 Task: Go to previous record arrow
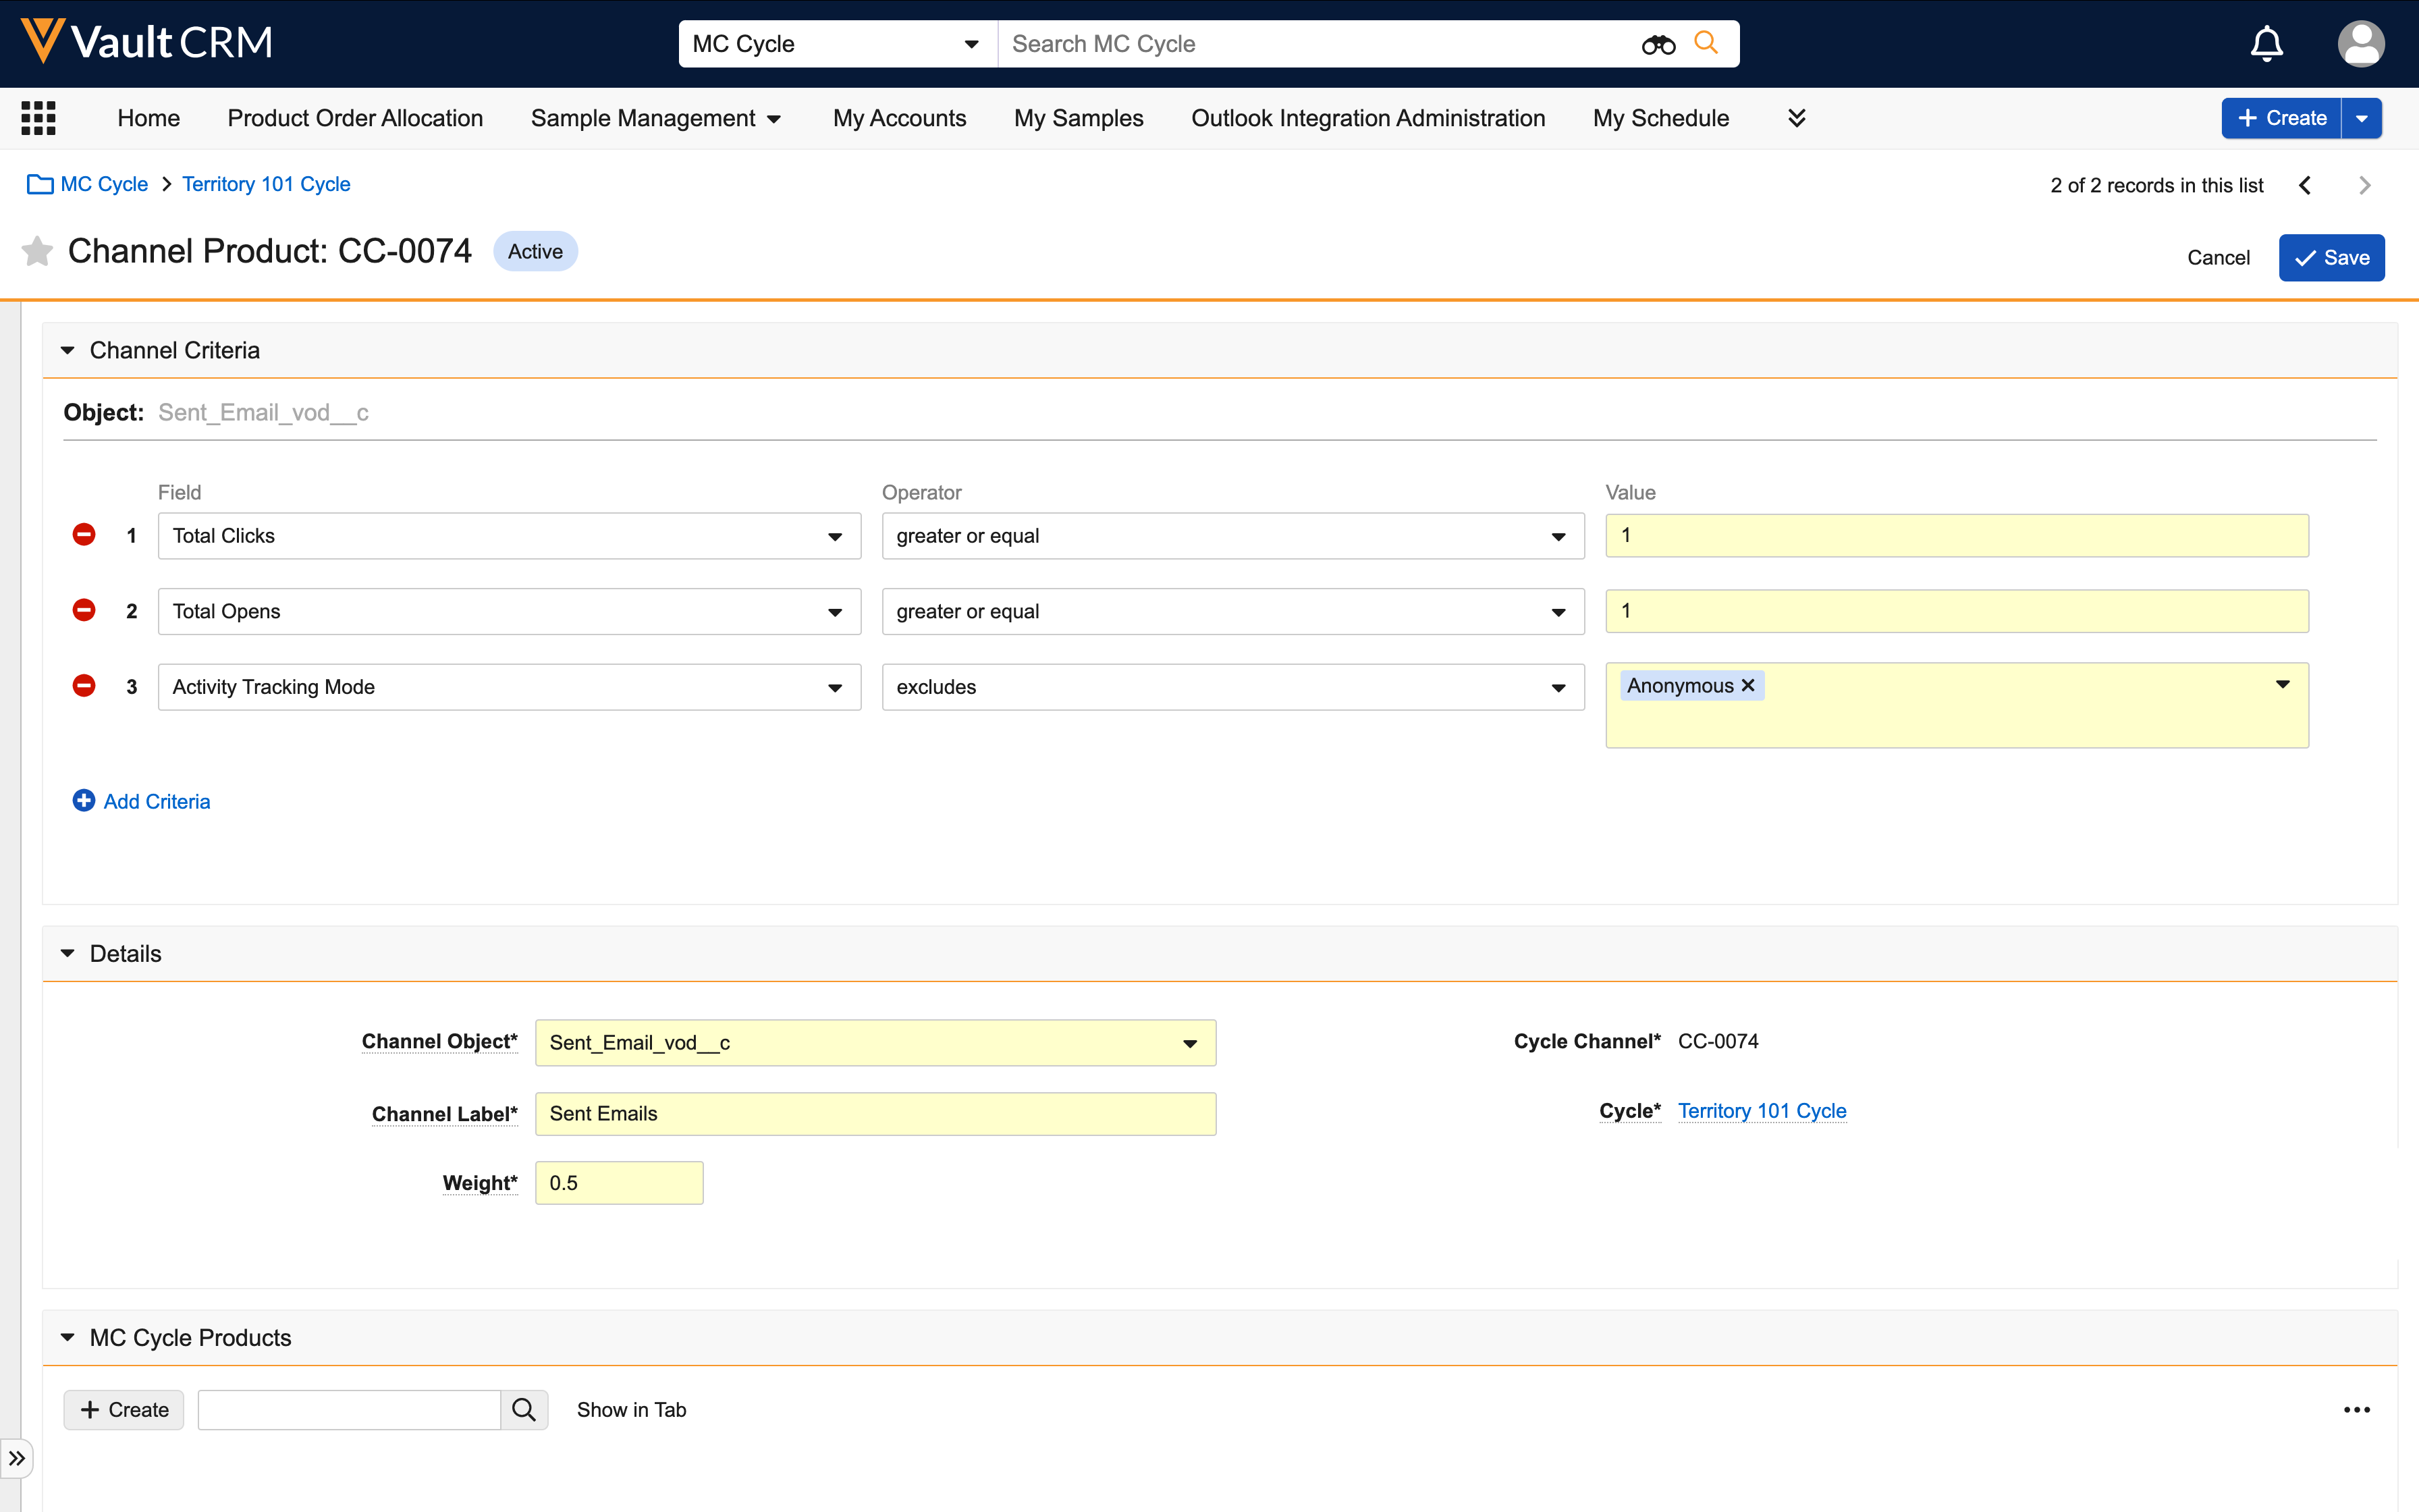pos(2304,185)
